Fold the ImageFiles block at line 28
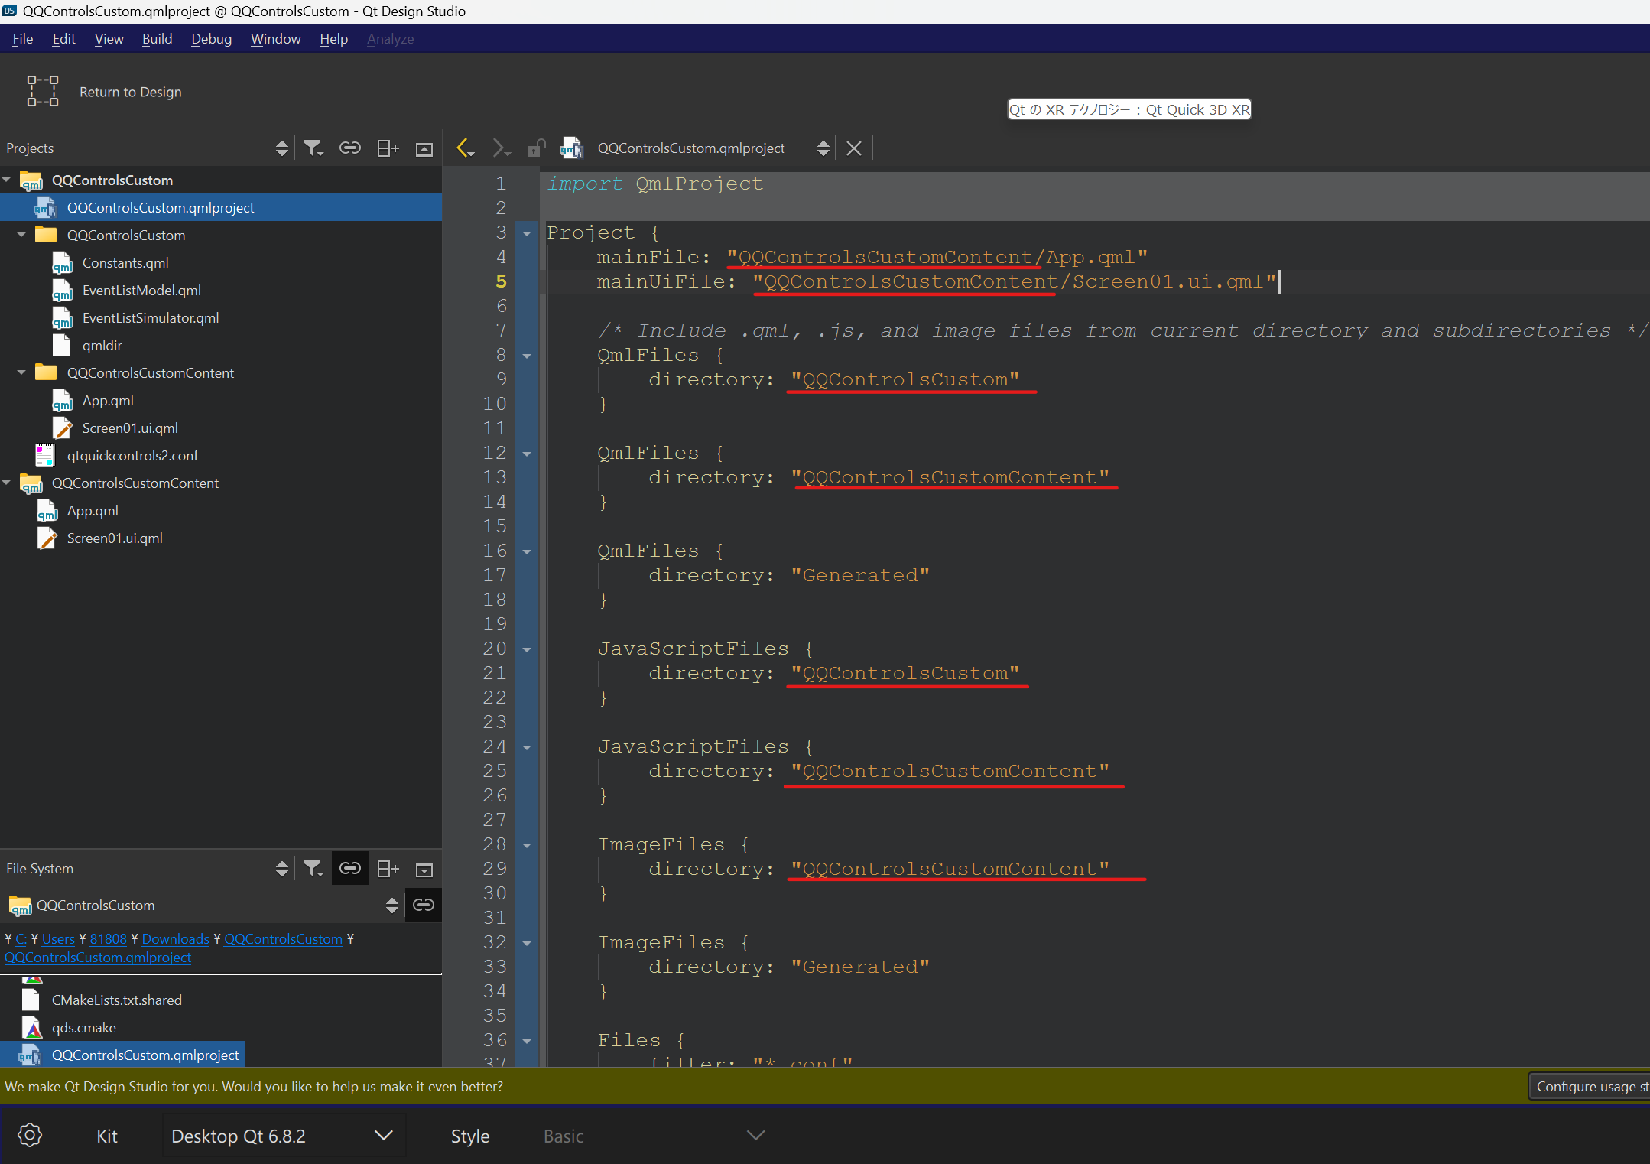The height and width of the screenshot is (1164, 1650). click(x=527, y=845)
